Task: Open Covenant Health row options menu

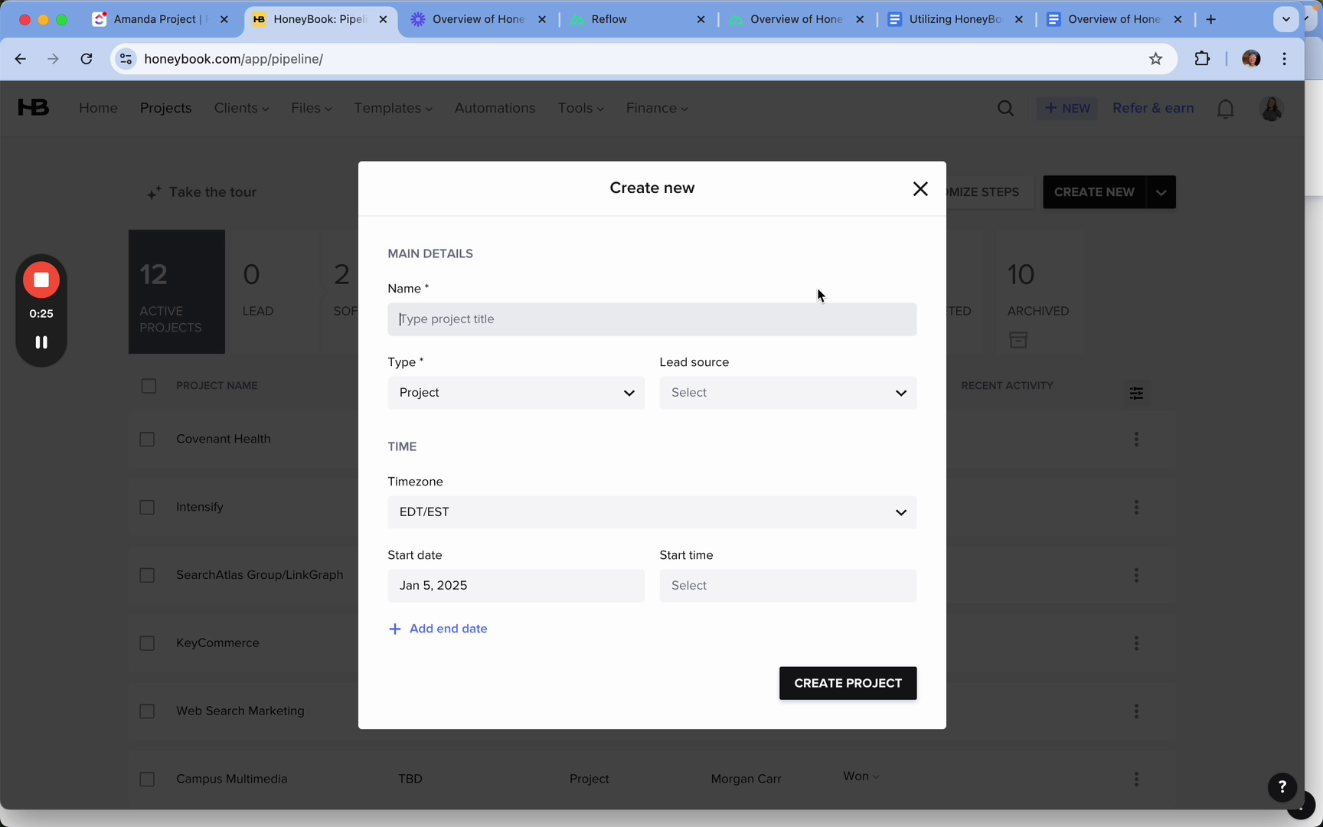Action: point(1136,440)
